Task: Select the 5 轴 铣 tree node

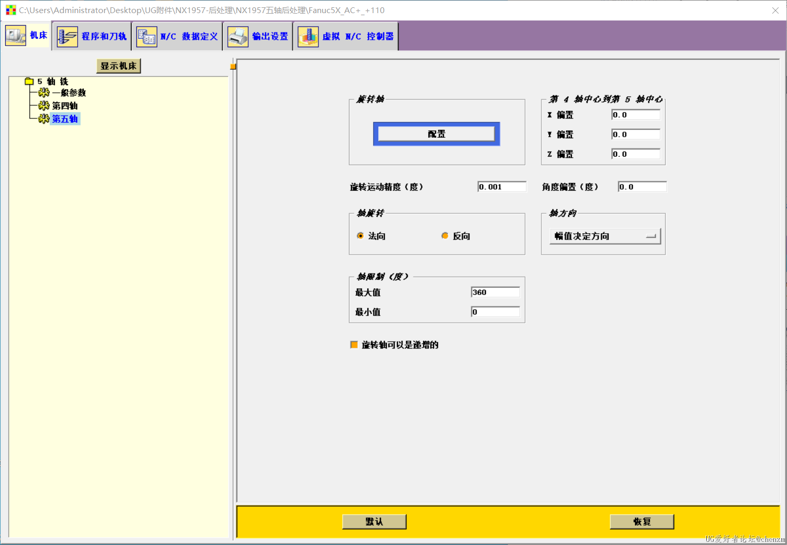Action: [52, 81]
